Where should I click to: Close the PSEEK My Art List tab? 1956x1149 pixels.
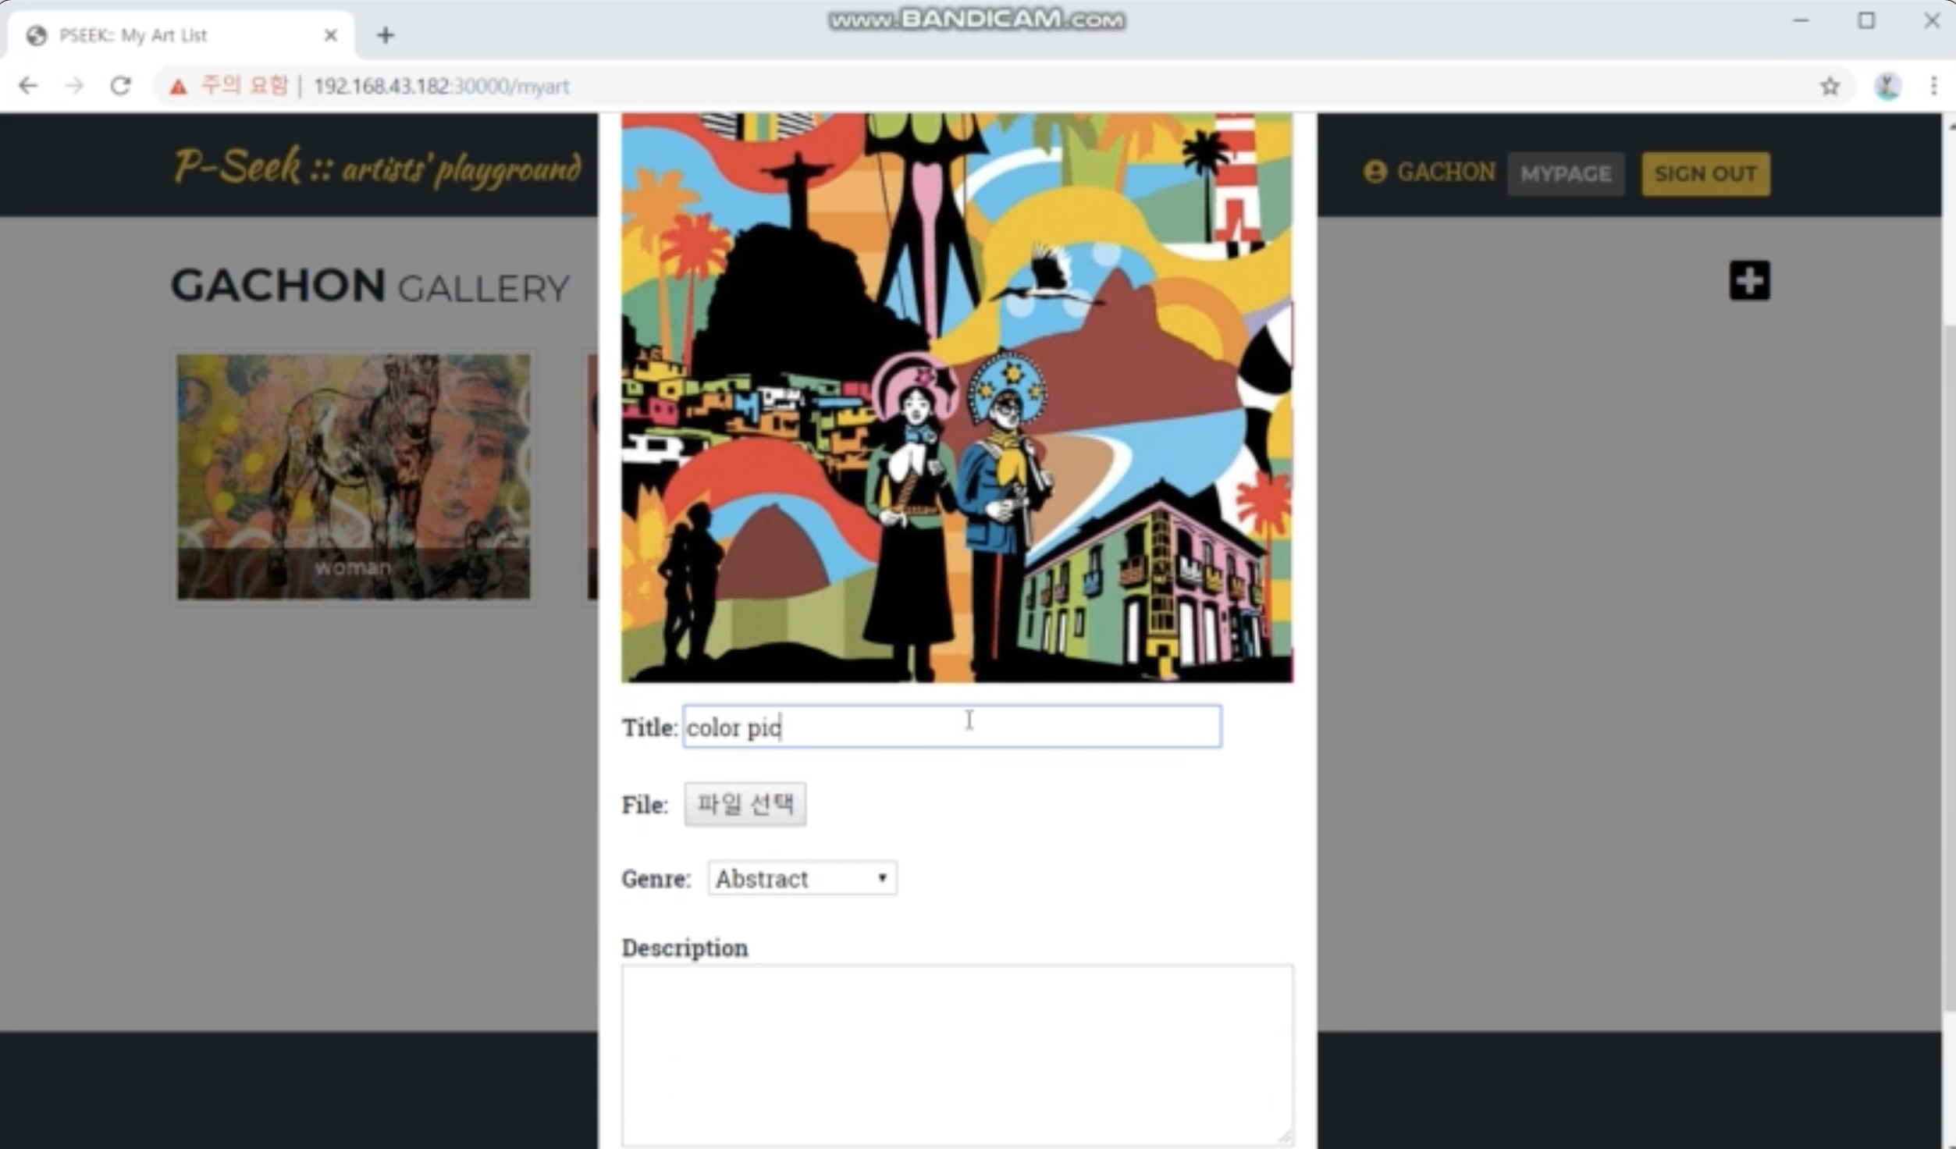(331, 35)
